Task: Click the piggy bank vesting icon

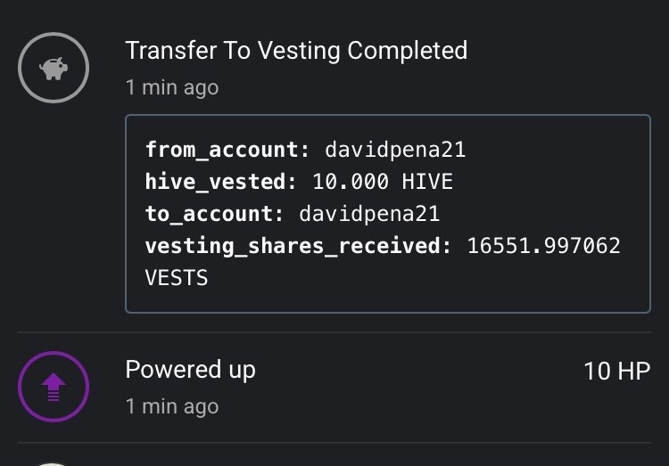Action: point(54,68)
